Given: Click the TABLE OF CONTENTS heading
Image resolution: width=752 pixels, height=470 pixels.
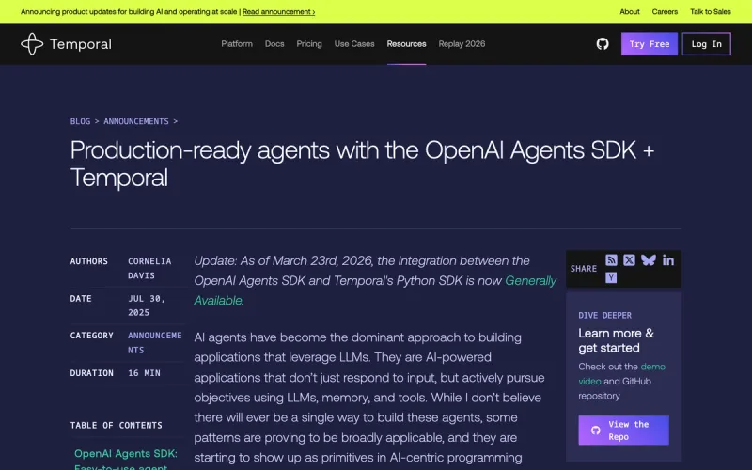Looking at the screenshot, I should pyautogui.click(x=116, y=425).
